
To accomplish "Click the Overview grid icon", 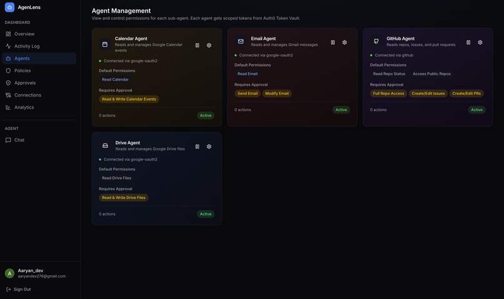I will (8, 34).
